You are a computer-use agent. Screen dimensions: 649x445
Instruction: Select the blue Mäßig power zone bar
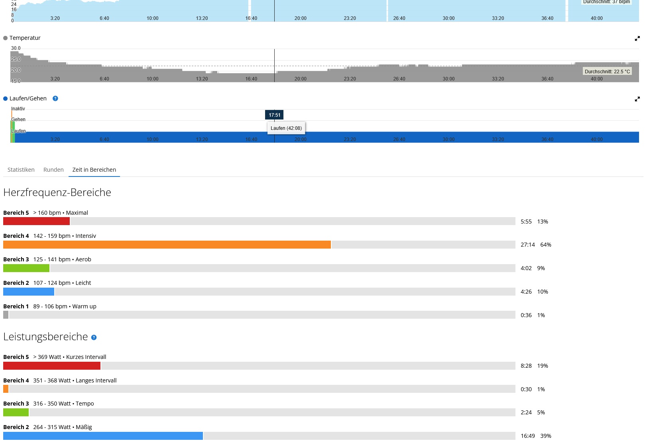point(103,436)
